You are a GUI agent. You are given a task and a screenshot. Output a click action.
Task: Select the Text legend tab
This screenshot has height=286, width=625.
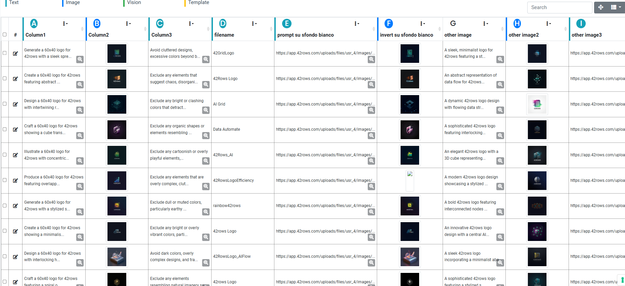tap(14, 2)
